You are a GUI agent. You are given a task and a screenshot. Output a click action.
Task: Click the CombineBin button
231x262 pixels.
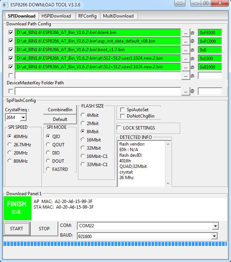(x=60, y=110)
